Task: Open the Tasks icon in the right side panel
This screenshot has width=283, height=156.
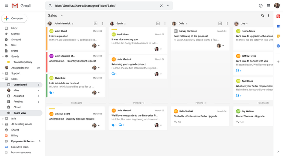Action: click(x=278, y=46)
